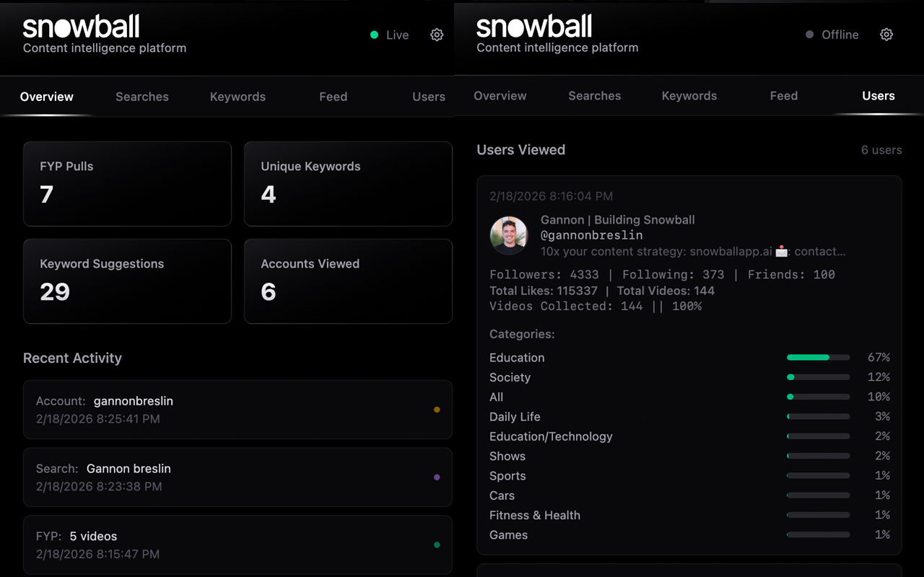
Task: Open Searches tab in right panel
Action: (595, 96)
